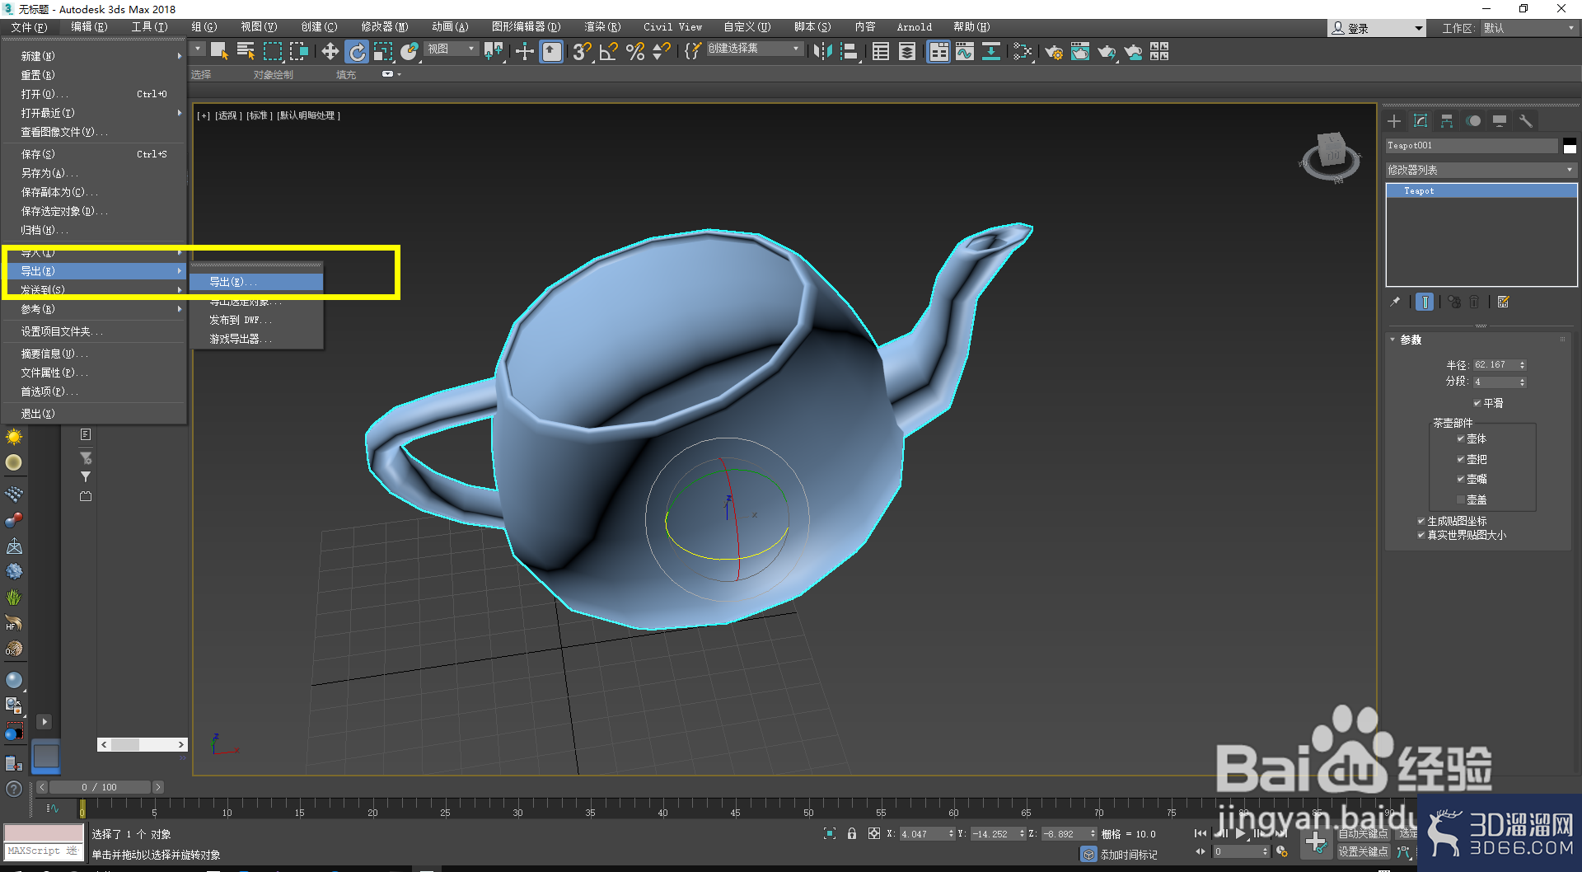Screen dimensions: 1582x872
Task: Open Configure Modifier Sets icon
Action: [1504, 302]
